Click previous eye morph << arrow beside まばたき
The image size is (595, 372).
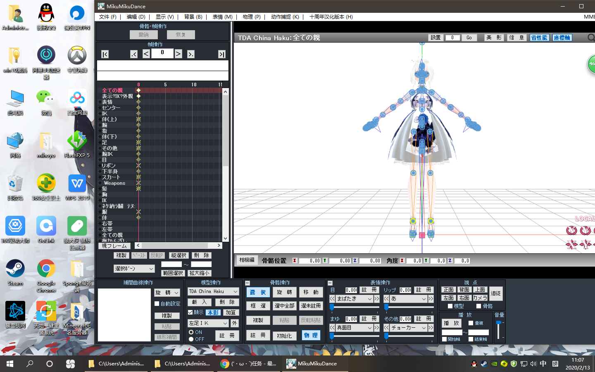coord(332,298)
